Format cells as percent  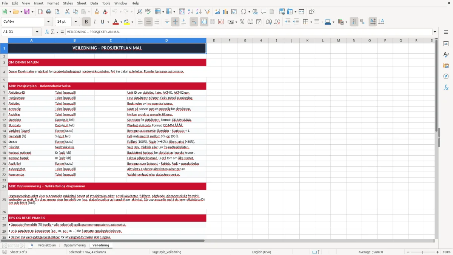click(242, 22)
